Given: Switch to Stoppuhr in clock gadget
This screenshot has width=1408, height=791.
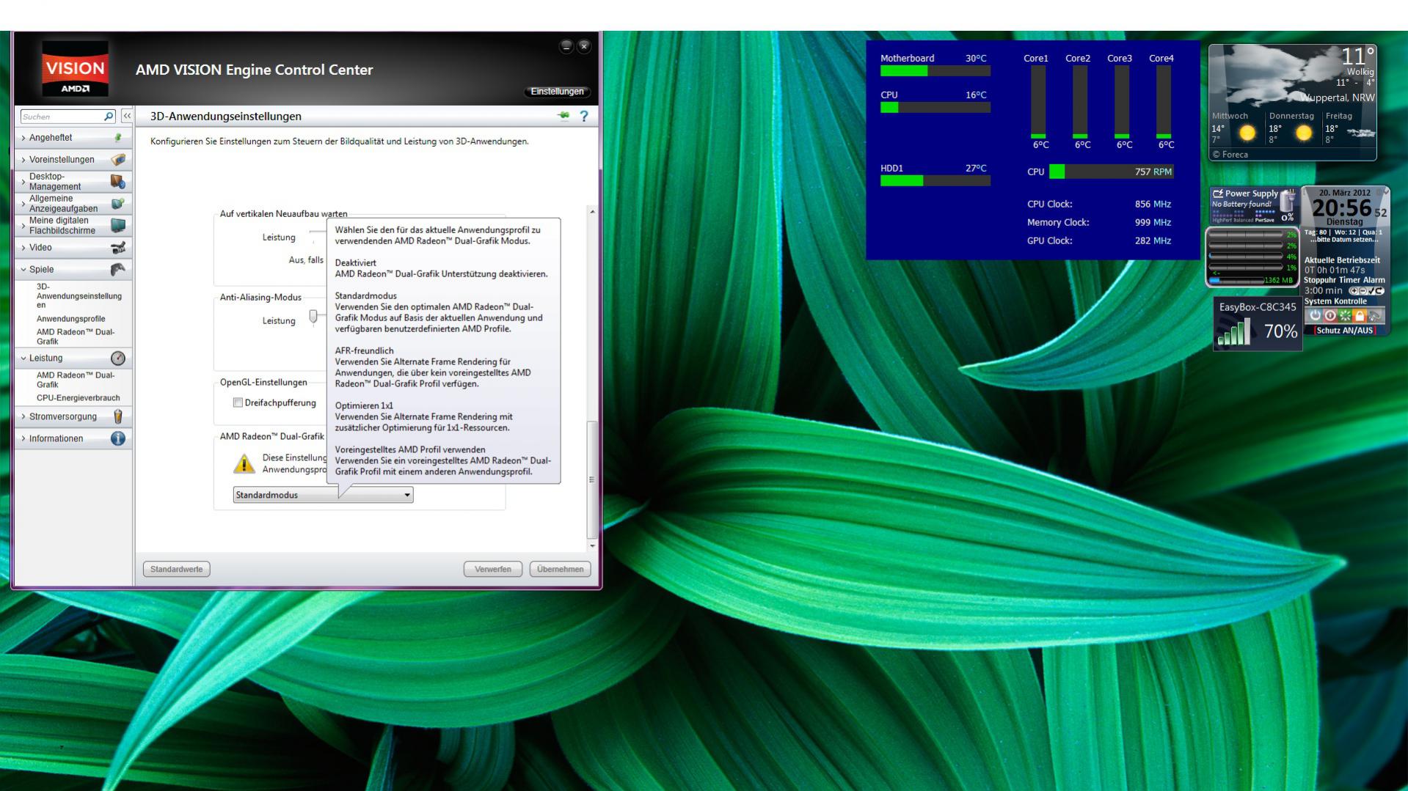Looking at the screenshot, I should click(x=1321, y=280).
